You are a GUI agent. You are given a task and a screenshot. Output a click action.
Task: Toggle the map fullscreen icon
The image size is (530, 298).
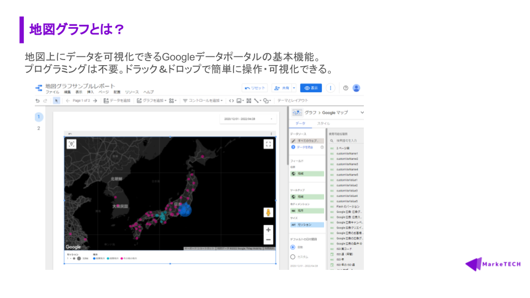coord(268,144)
